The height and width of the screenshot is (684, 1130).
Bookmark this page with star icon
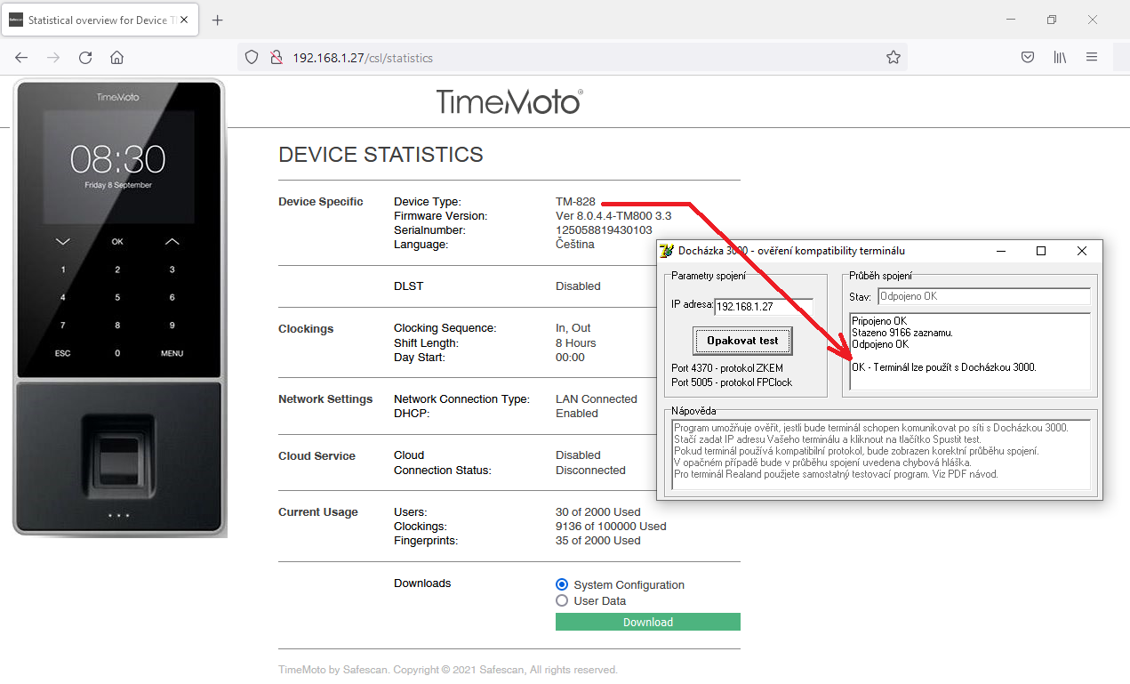(x=893, y=58)
